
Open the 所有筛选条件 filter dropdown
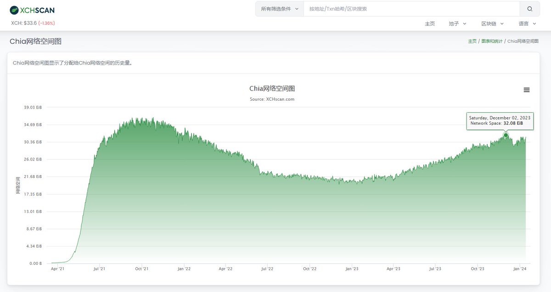[280, 9]
